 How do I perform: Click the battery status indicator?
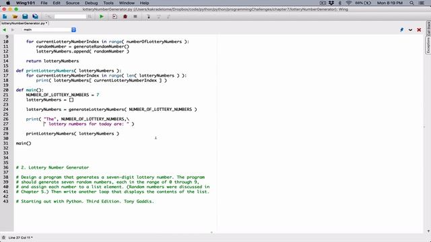click(363, 3)
